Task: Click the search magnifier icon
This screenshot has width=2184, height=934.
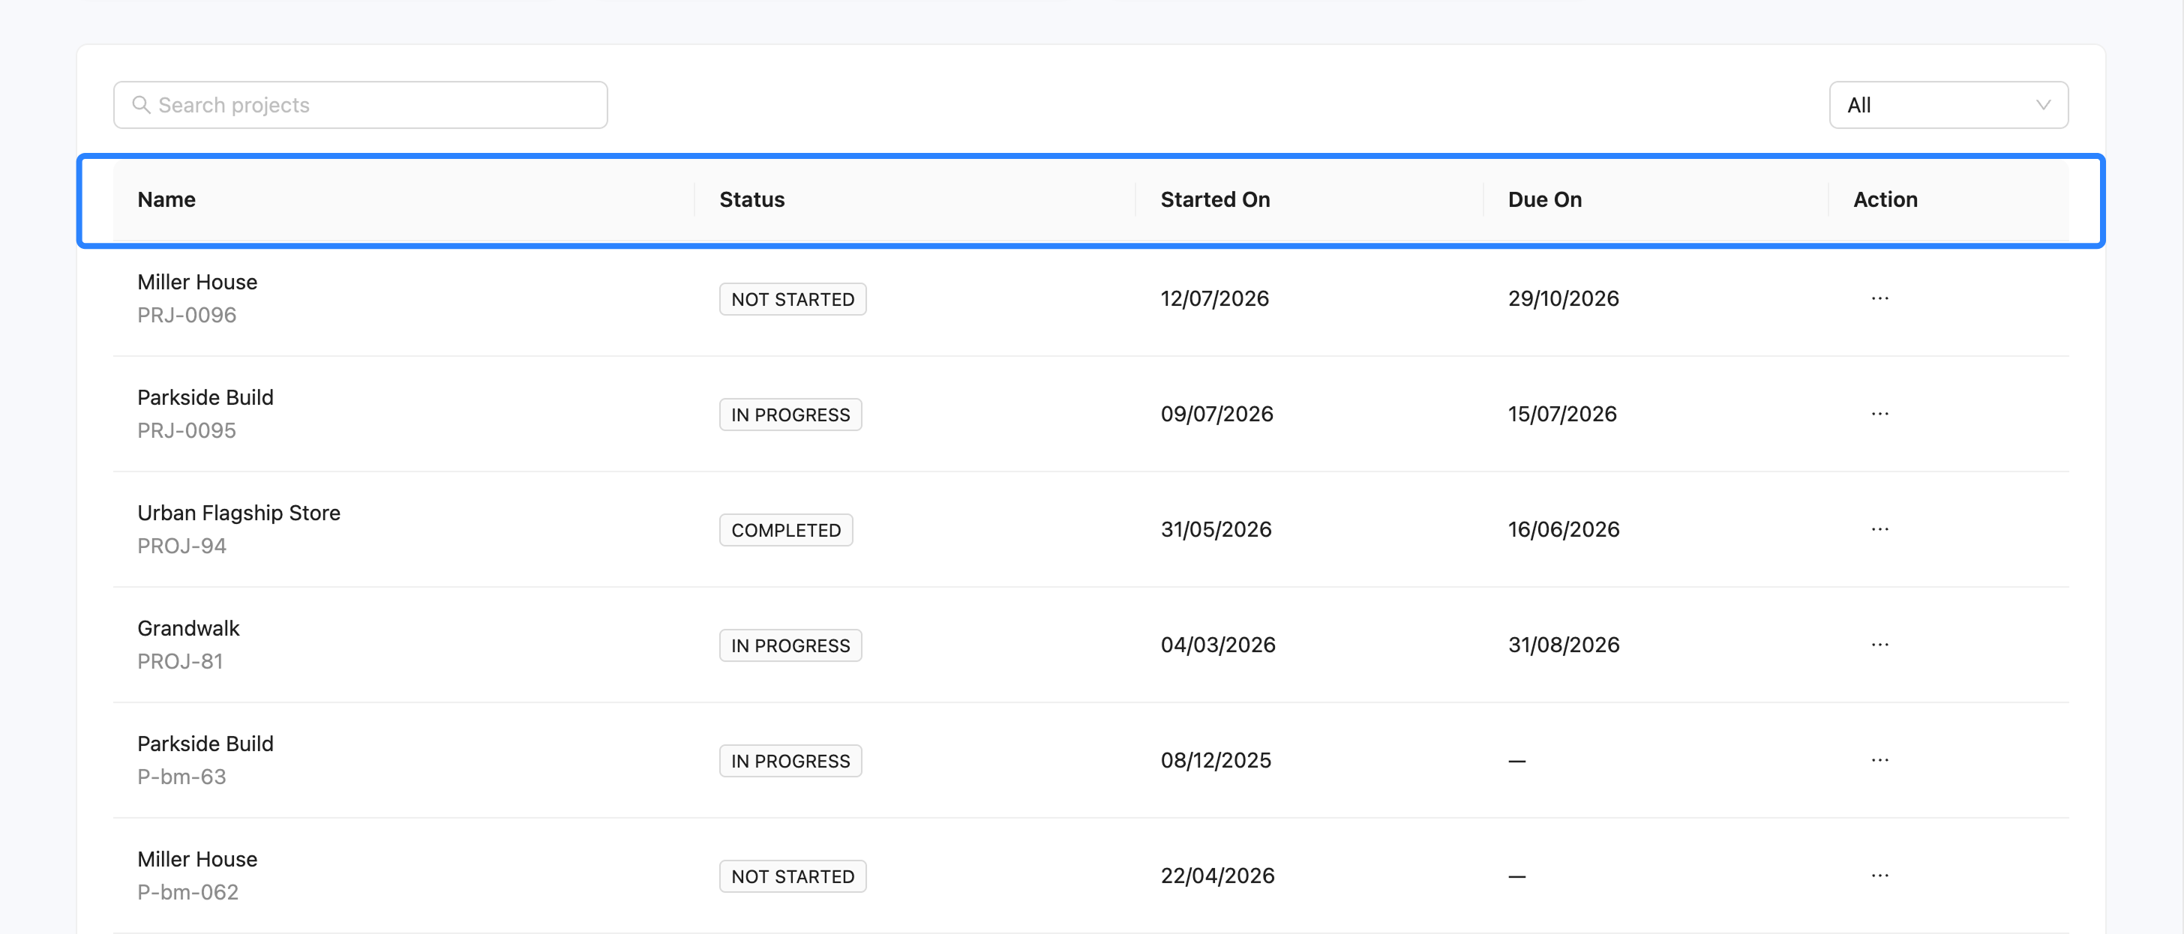Action: pos(142,105)
